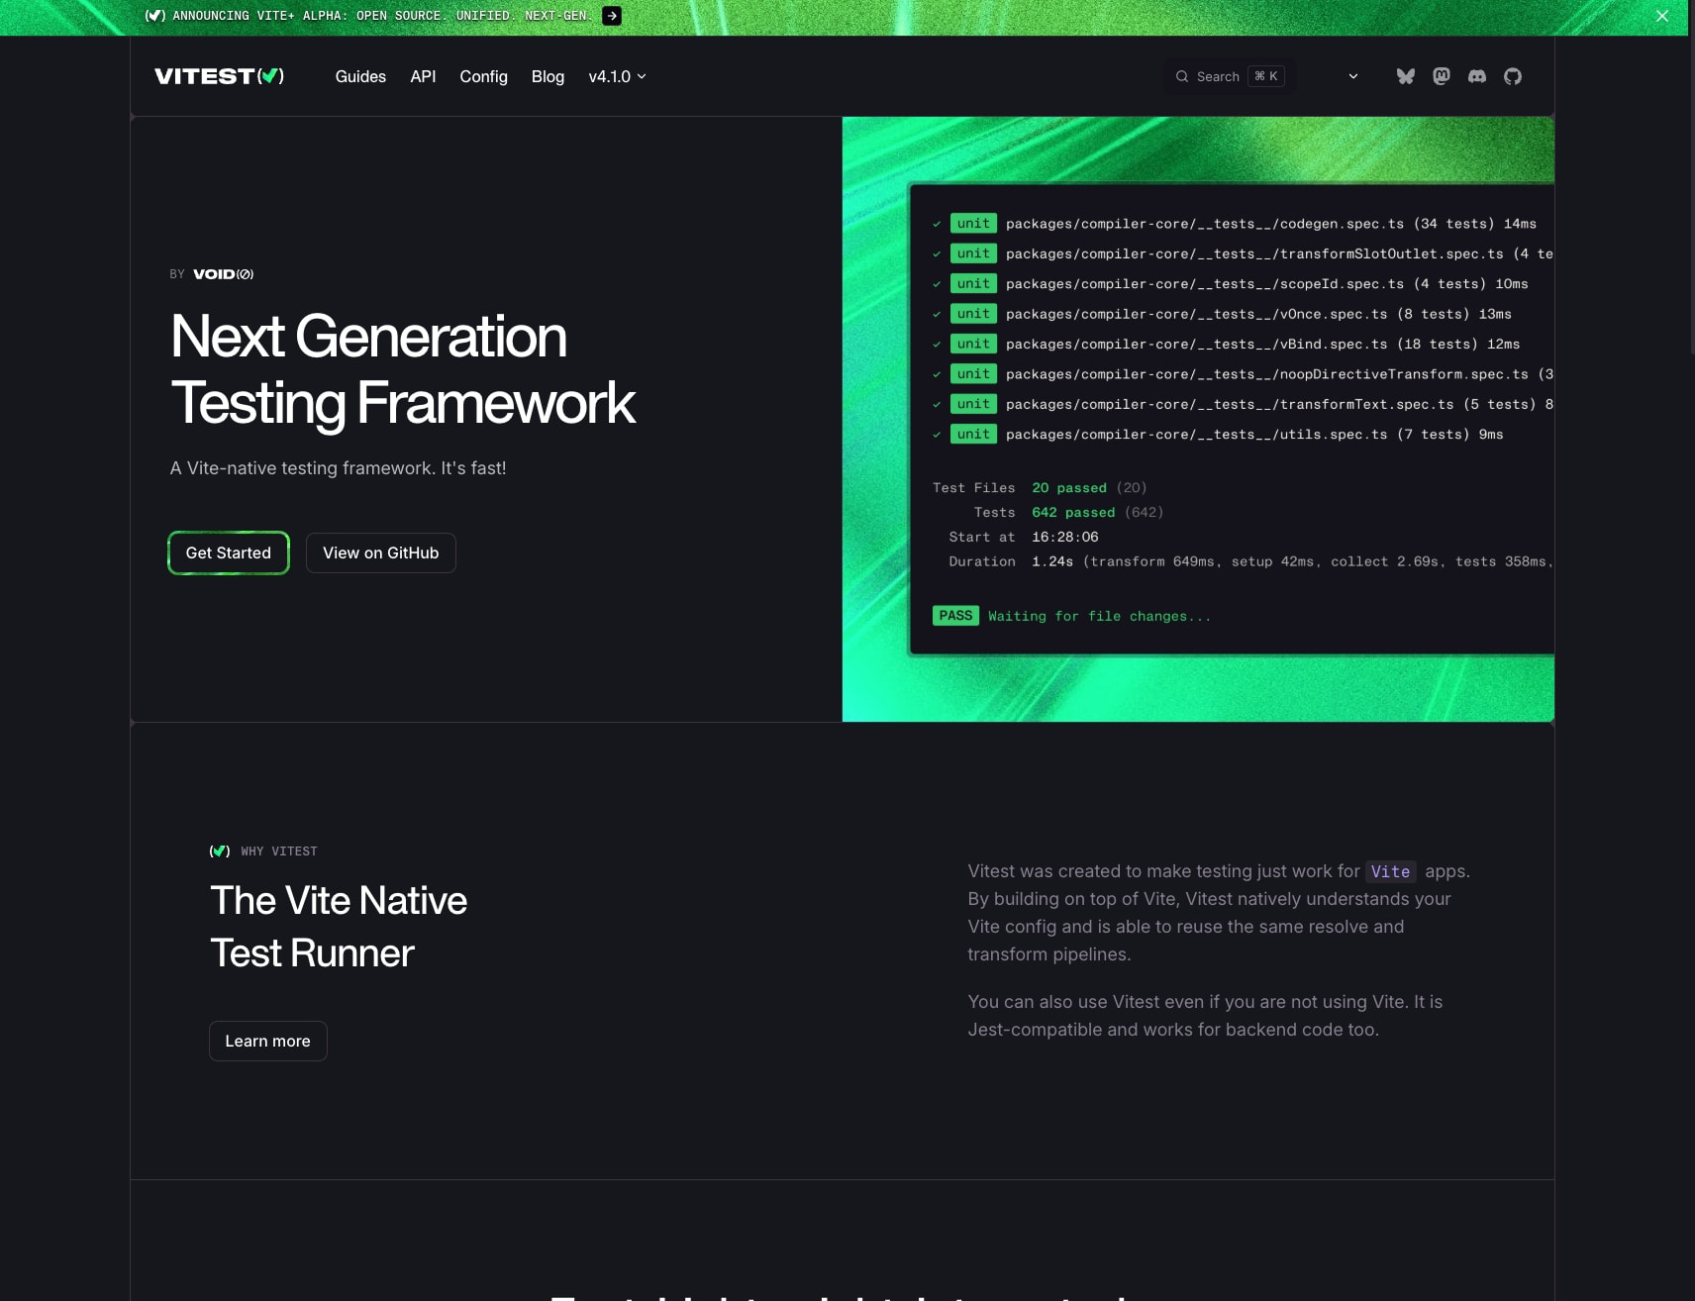Click the 16:28:06 start time
This screenshot has height=1301, width=1695.
click(1065, 537)
